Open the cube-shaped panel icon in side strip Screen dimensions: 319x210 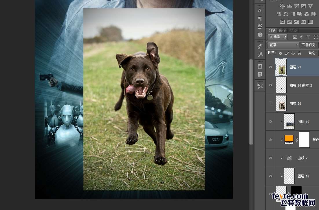(260, 26)
